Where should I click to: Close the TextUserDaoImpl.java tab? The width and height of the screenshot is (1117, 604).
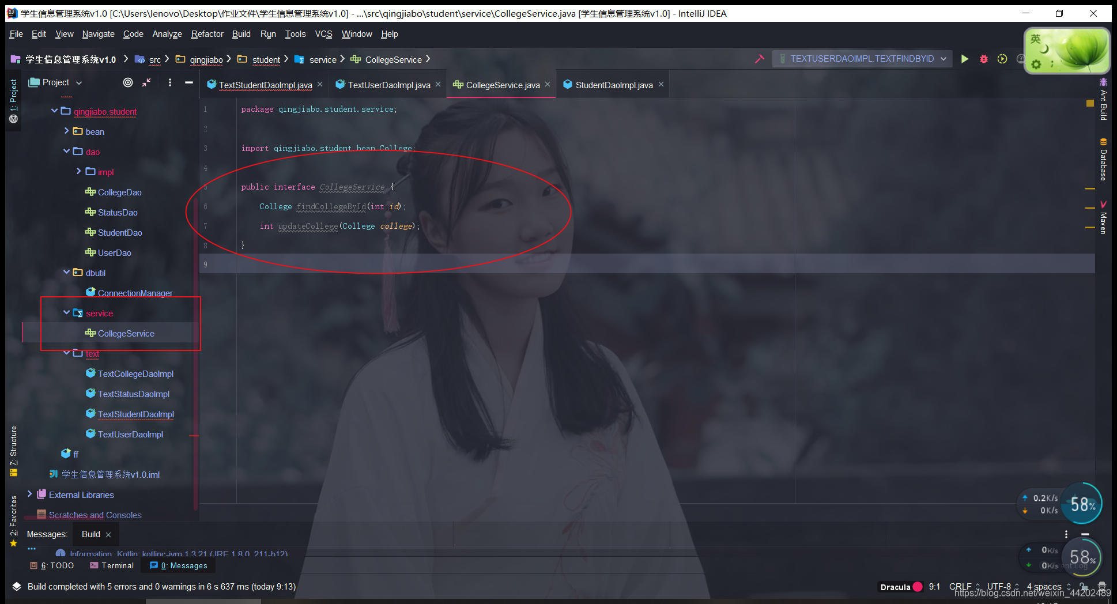438,84
